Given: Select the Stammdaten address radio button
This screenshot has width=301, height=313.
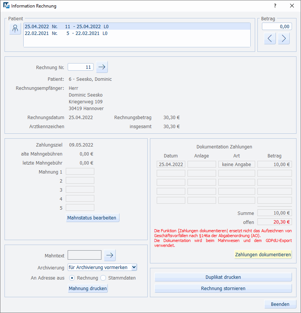Looking at the screenshot, I should coord(103,278).
